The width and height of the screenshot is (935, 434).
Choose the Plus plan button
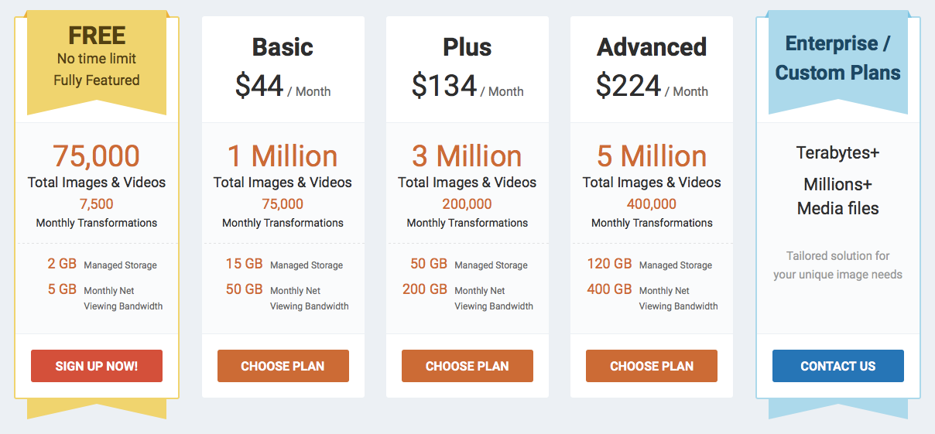(467, 366)
